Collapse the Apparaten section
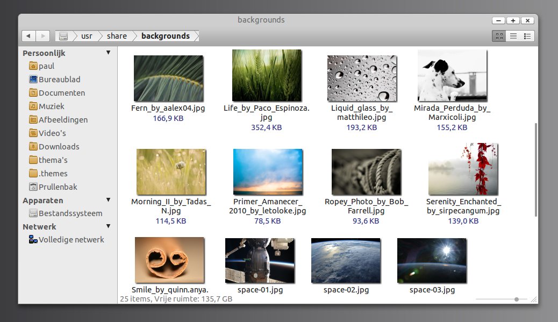 click(108, 200)
